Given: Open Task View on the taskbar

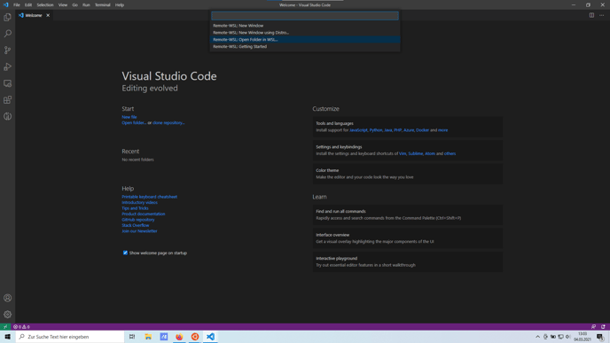Looking at the screenshot, I should click(132, 337).
